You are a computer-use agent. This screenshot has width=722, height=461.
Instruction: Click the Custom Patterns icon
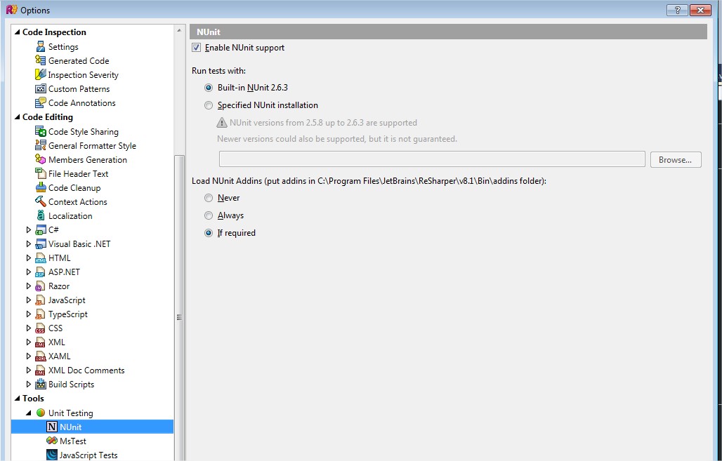click(41, 89)
